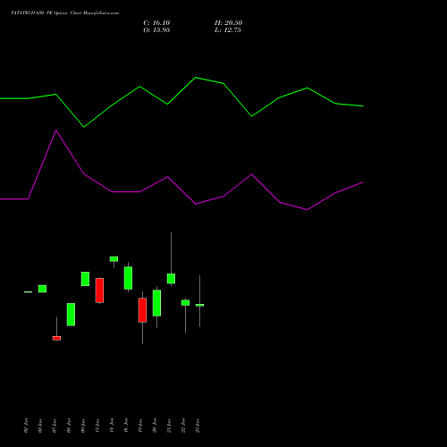Select the 16 Jan date label
The image size is (447, 447).
(126, 426)
